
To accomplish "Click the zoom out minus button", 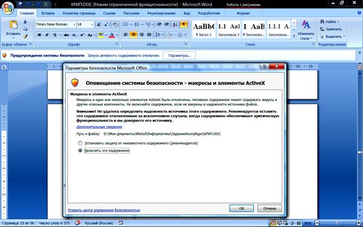I will [318, 223].
